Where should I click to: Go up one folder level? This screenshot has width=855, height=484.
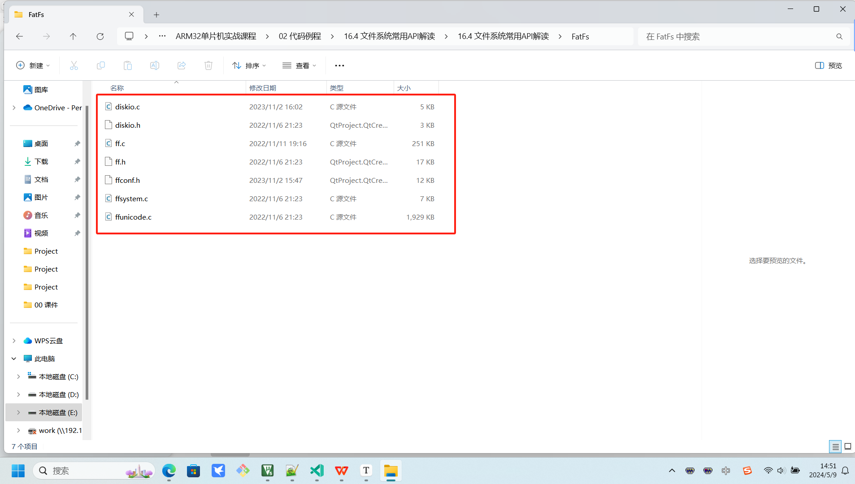(x=73, y=36)
